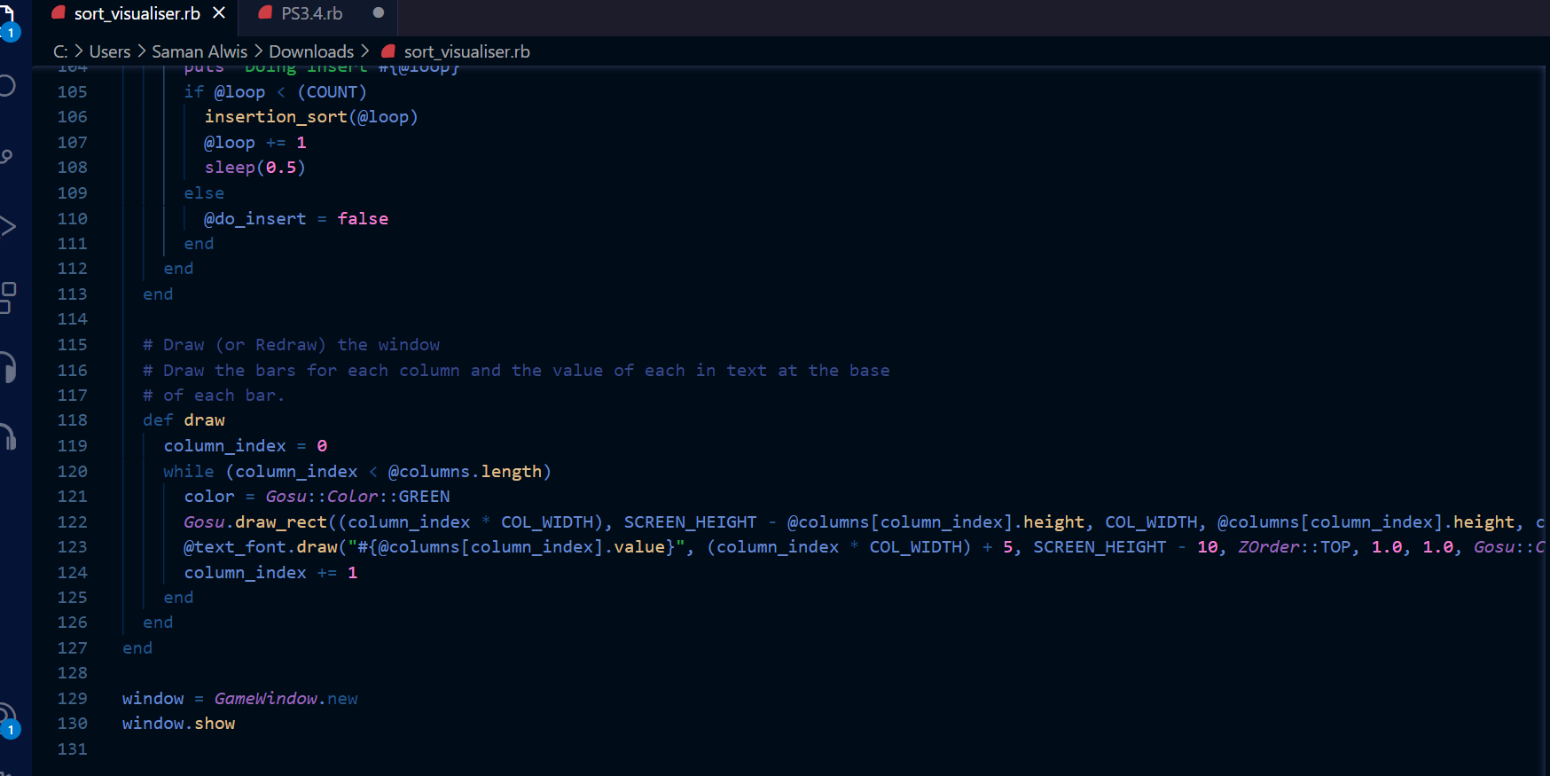Click comment '# Draw (or Redraw) the window'

coord(292,345)
